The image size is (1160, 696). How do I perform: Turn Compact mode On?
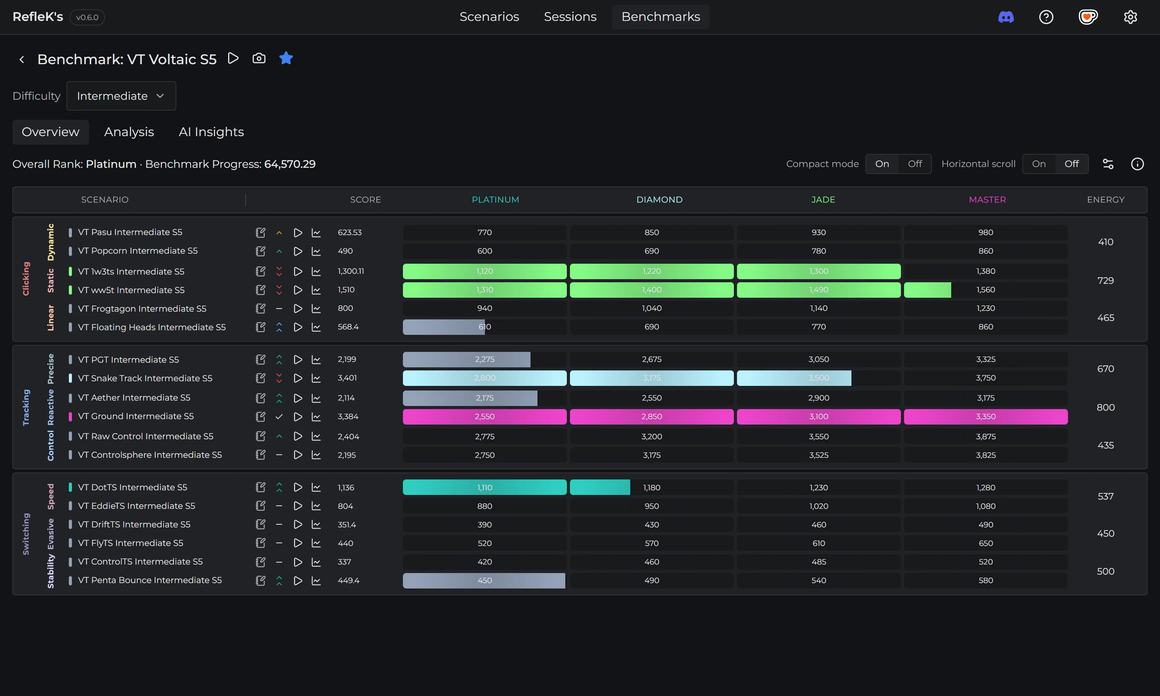(x=882, y=164)
